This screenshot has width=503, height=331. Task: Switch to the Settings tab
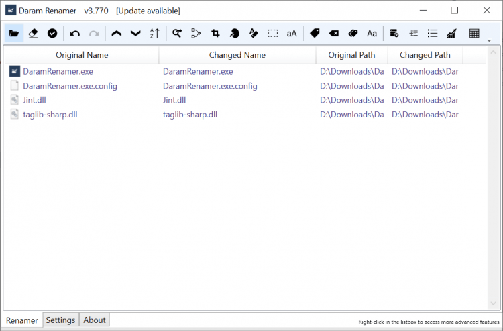pos(60,320)
